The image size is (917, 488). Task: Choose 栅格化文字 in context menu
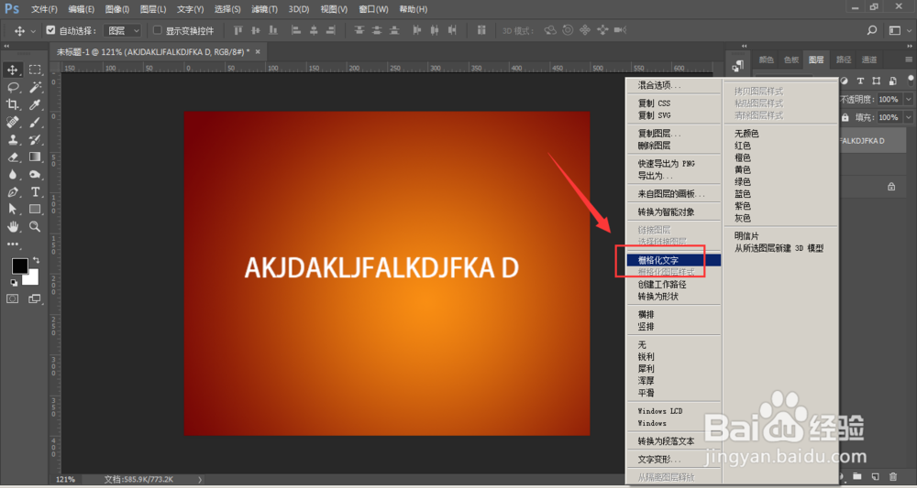click(x=673, y=260)
